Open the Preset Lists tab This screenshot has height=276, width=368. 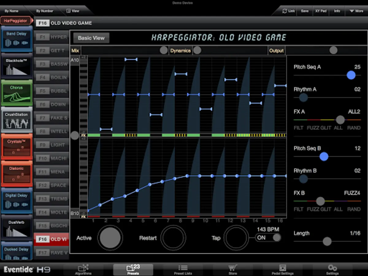(183, 269)
